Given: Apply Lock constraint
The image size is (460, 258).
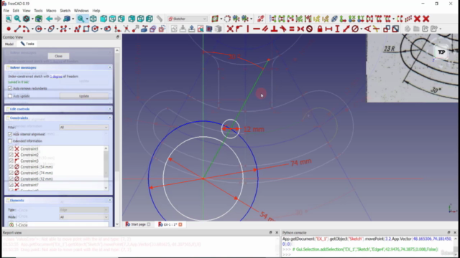Looking at the screenshot, I should (320, 29).
